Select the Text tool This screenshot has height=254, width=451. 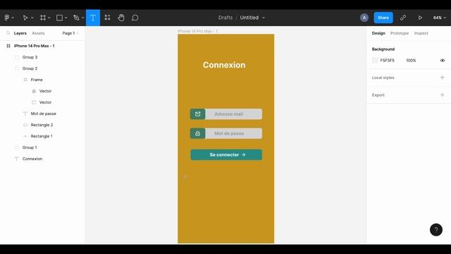[93, 18]
